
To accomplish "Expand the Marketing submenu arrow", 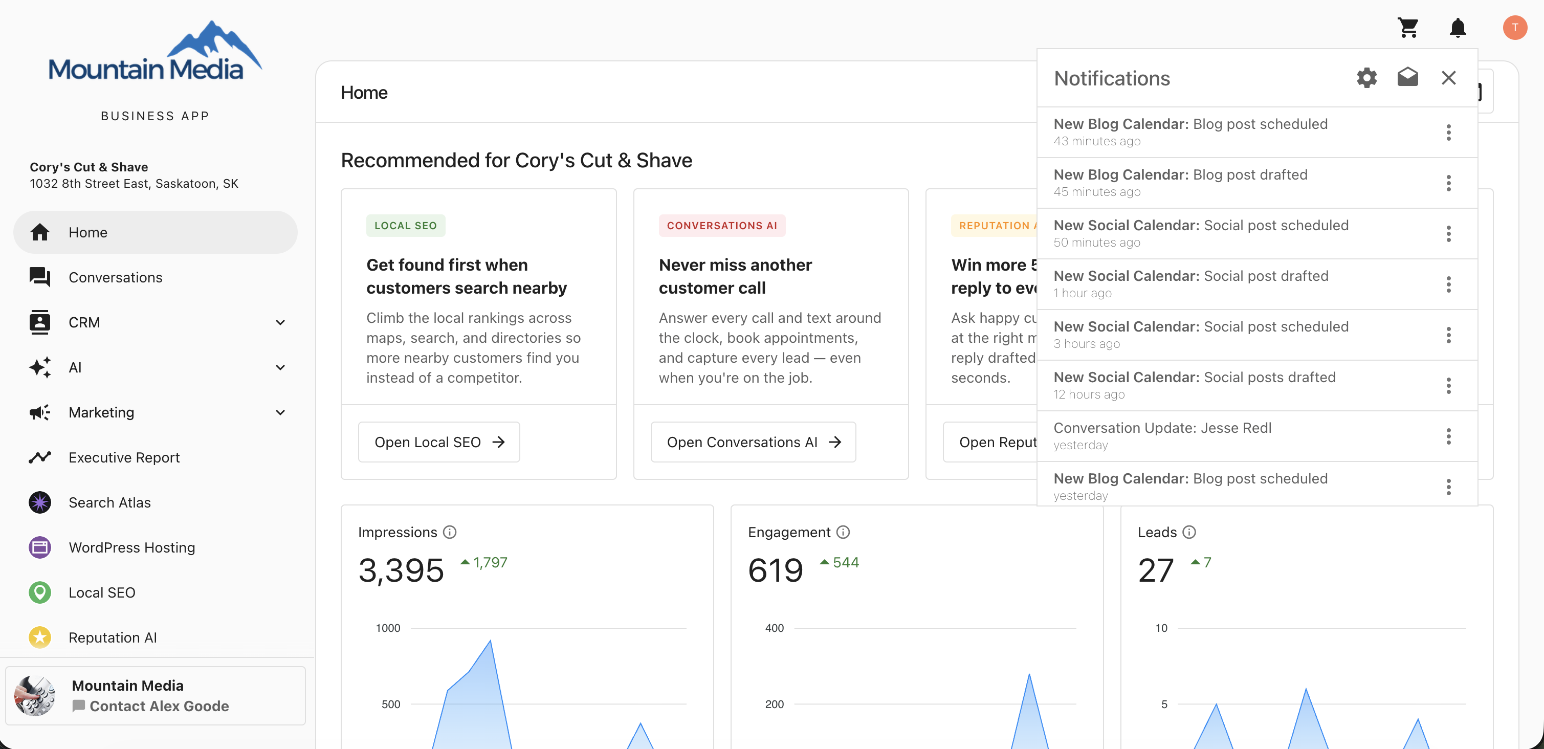I will click(x=280, y=412).
